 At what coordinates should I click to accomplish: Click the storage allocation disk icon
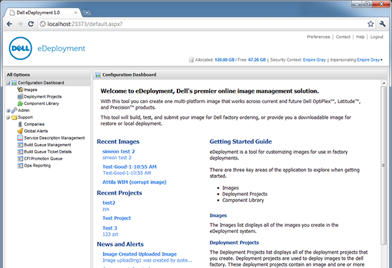191,60
